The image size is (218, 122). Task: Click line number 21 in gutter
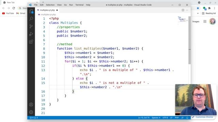pyautogui.click(x=43, y=113)
